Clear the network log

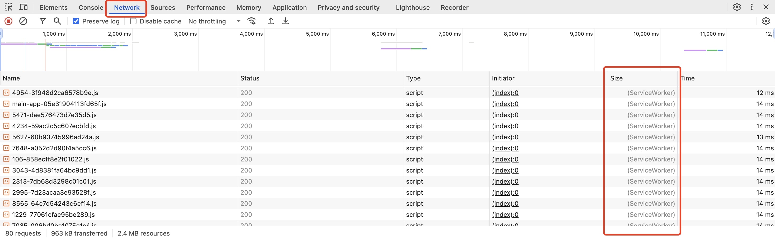[23, 21]
